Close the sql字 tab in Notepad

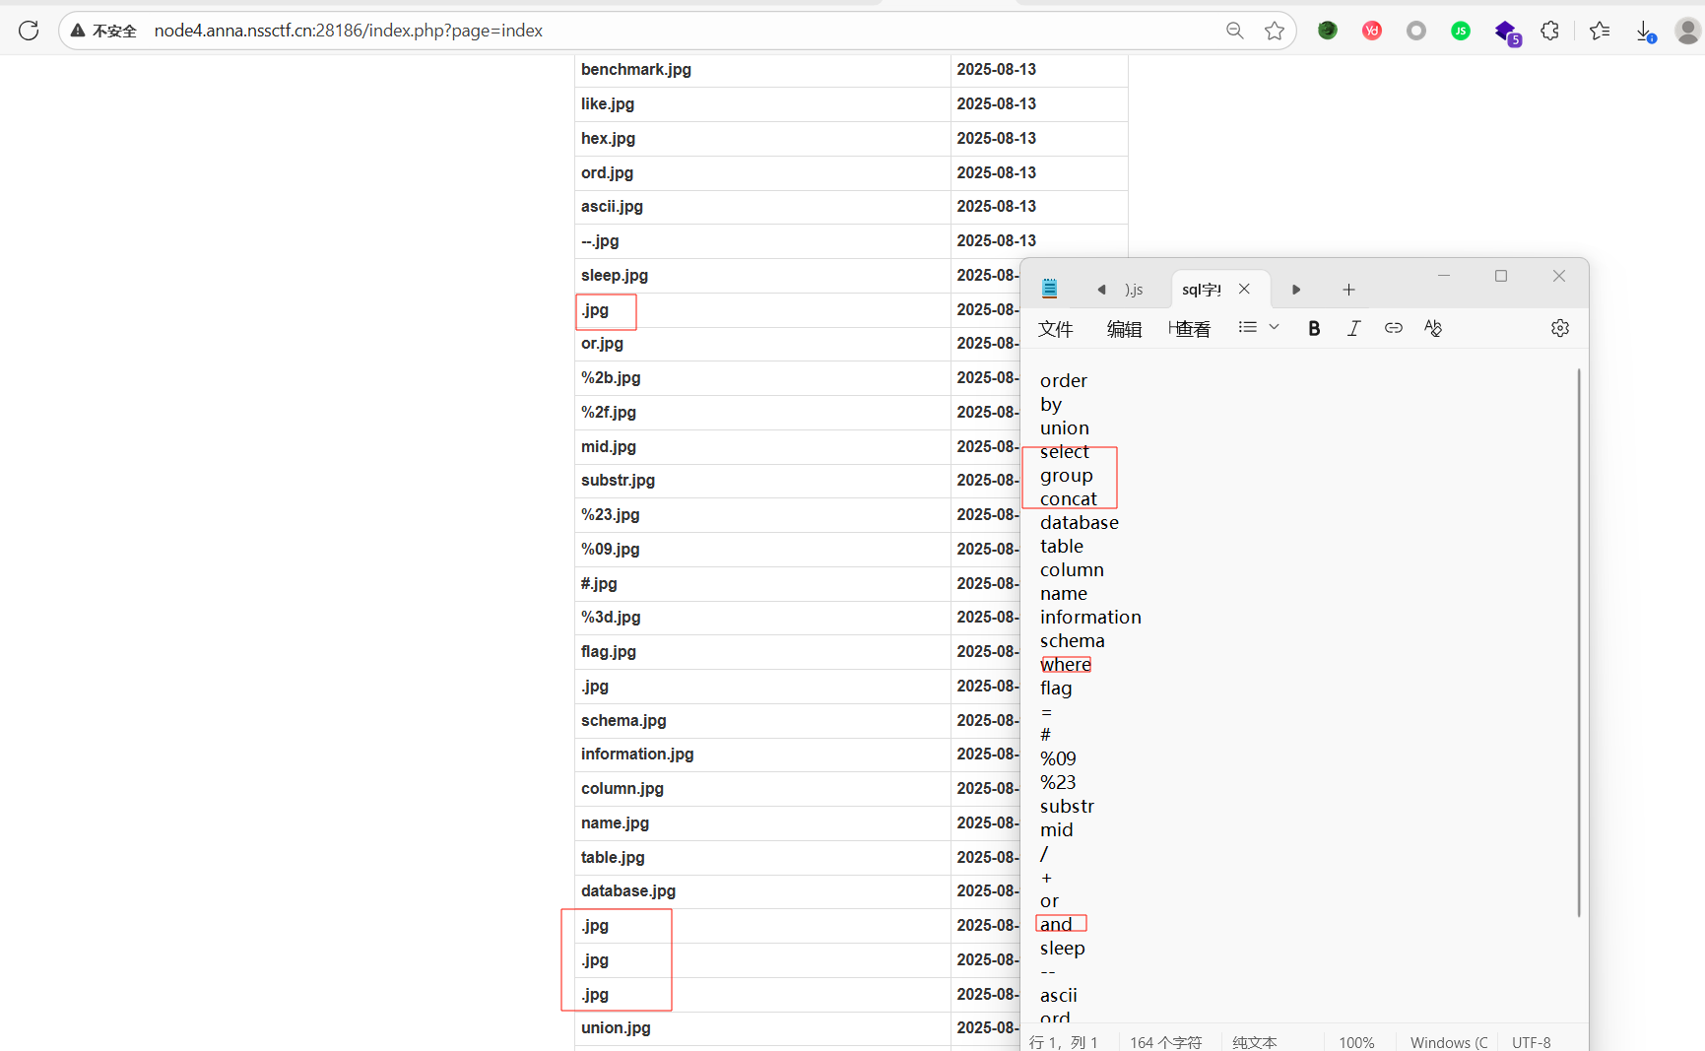point(1244,289)
